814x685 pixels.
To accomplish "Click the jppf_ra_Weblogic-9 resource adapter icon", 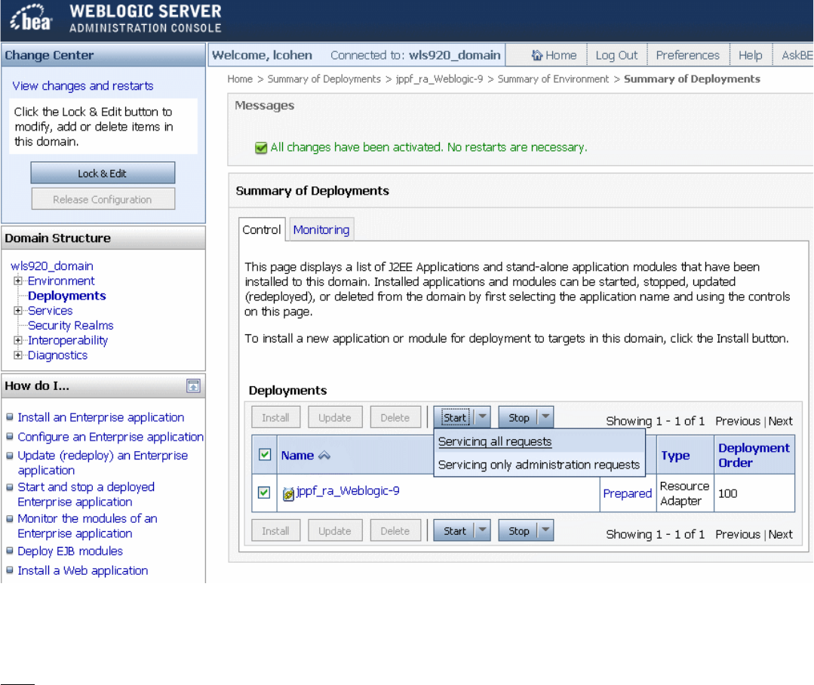I will (x=288, y=494).
